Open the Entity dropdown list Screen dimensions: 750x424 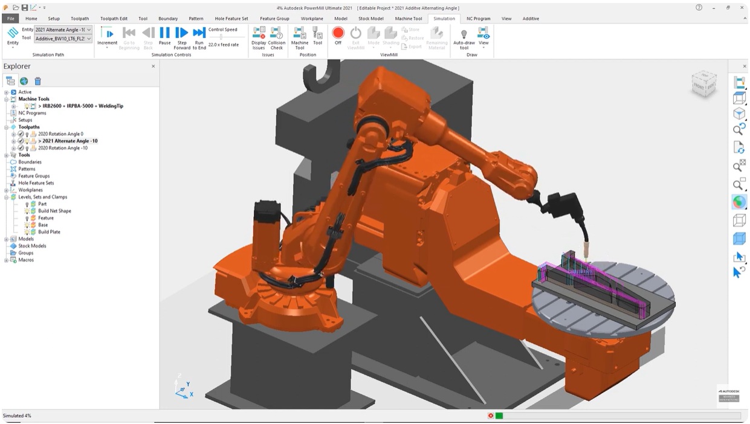88,30
